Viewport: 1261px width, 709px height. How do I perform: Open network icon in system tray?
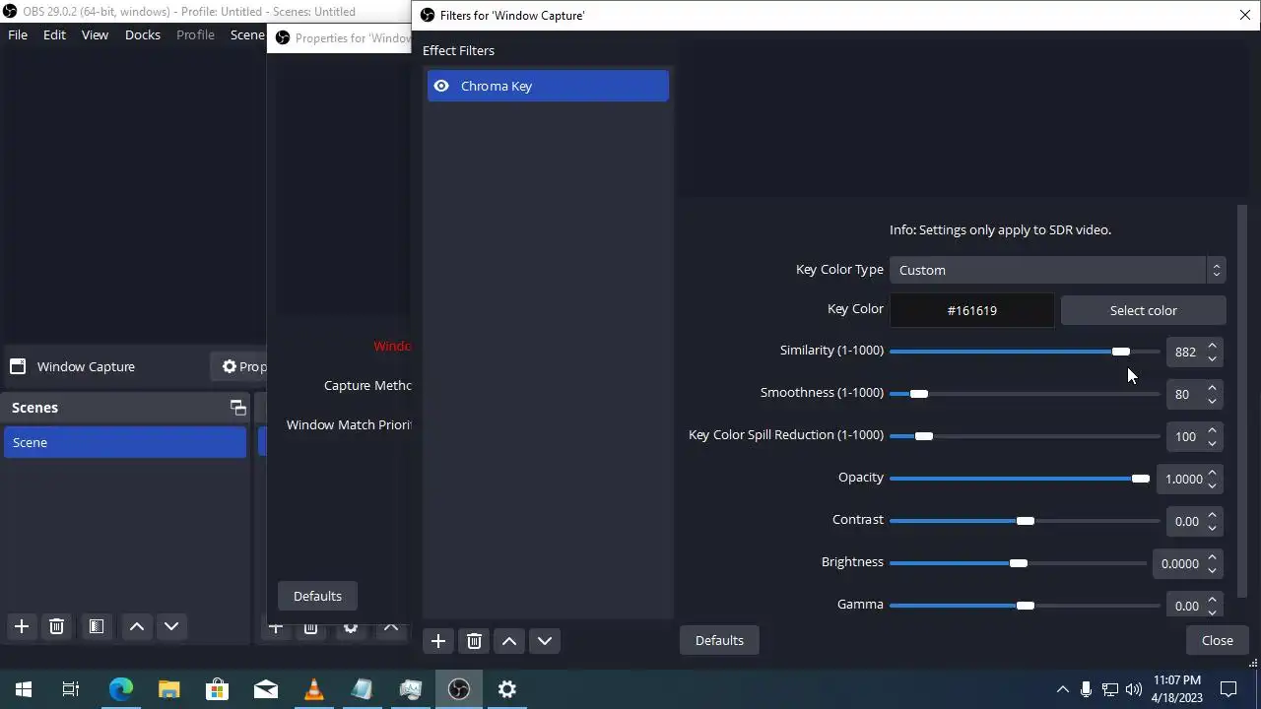[x=1110, y=689]
